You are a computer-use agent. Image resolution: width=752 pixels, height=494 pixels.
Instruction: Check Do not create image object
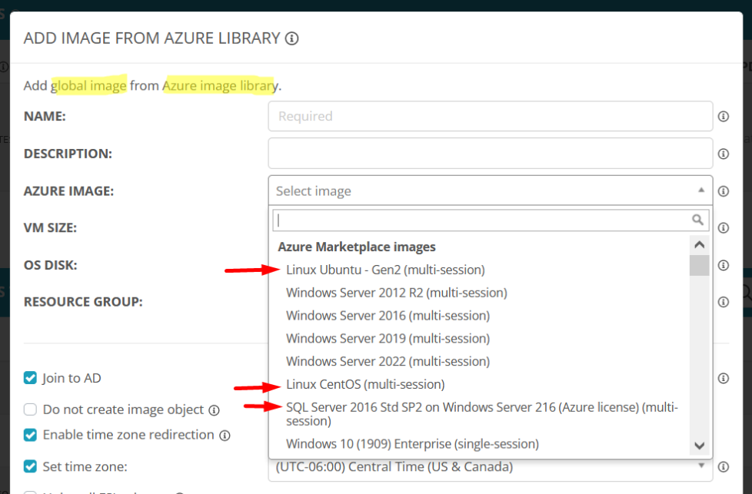tap(30, 410)
